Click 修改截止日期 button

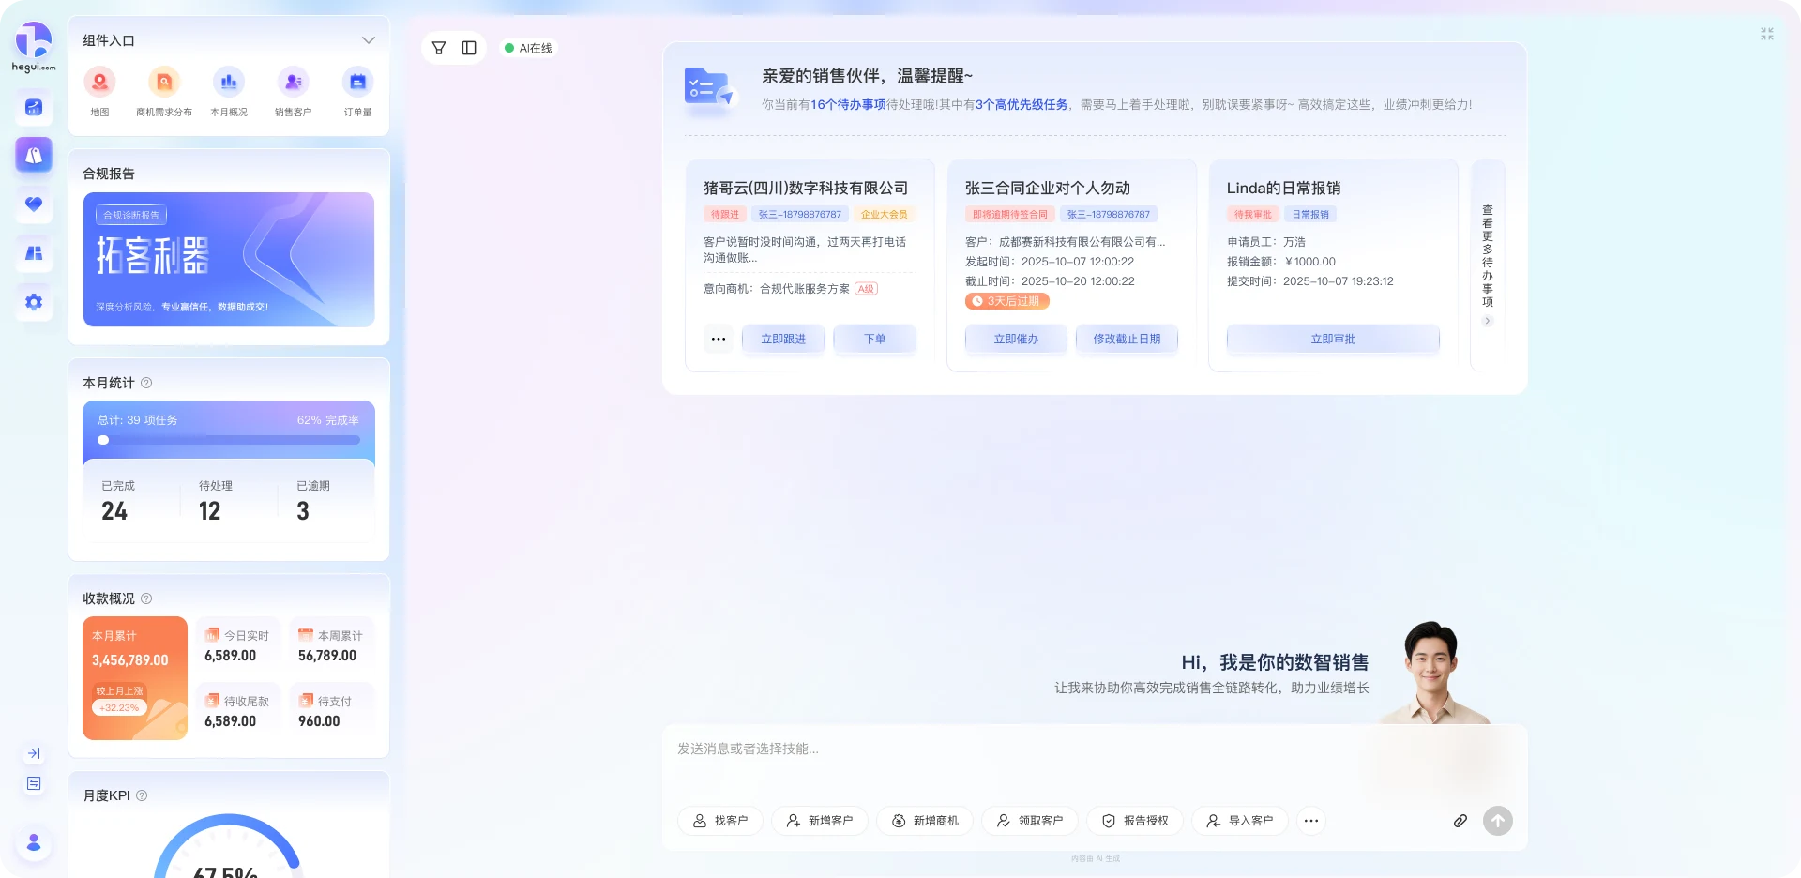[x=1127, y=339]
